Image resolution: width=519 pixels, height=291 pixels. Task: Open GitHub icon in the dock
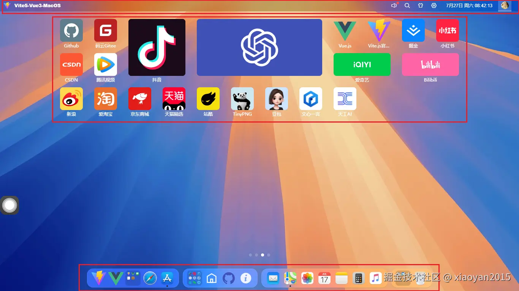(229, 278)
